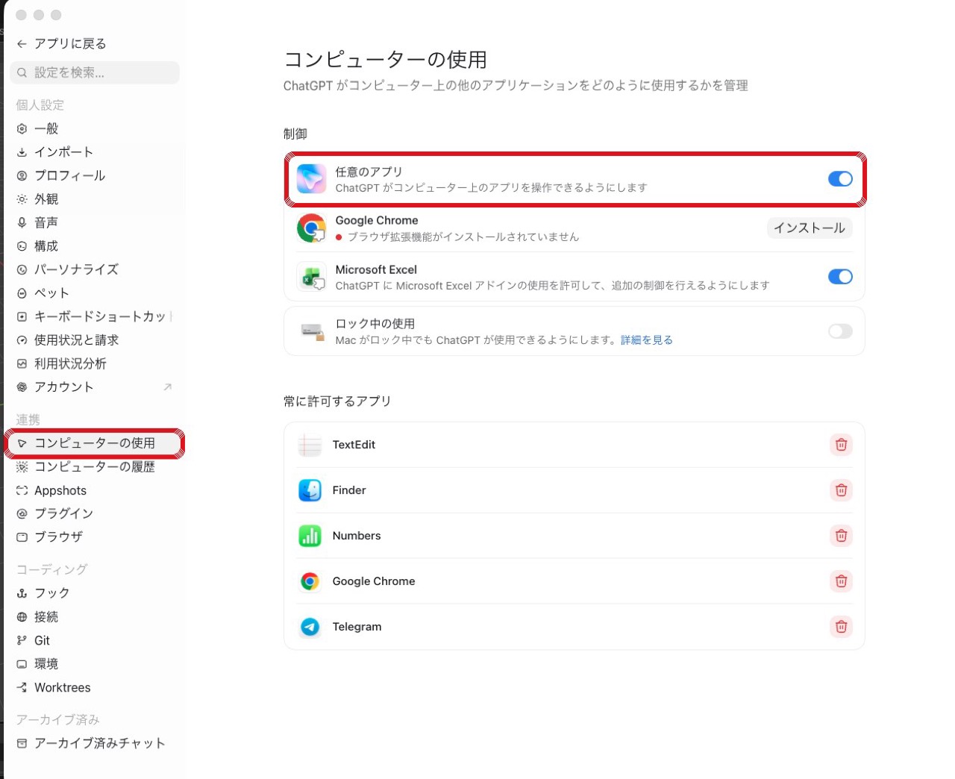Image resolution: width=955 pixels, height=779 pixels.
Task: Go to ブラウザ settings
Action: (x=95, y=536)
